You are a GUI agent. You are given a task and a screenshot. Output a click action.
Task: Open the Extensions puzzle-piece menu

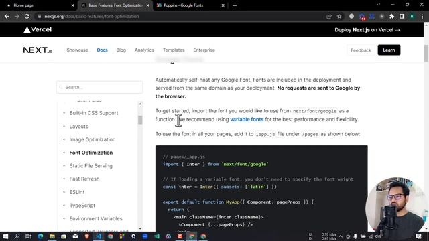pos(391,16)
